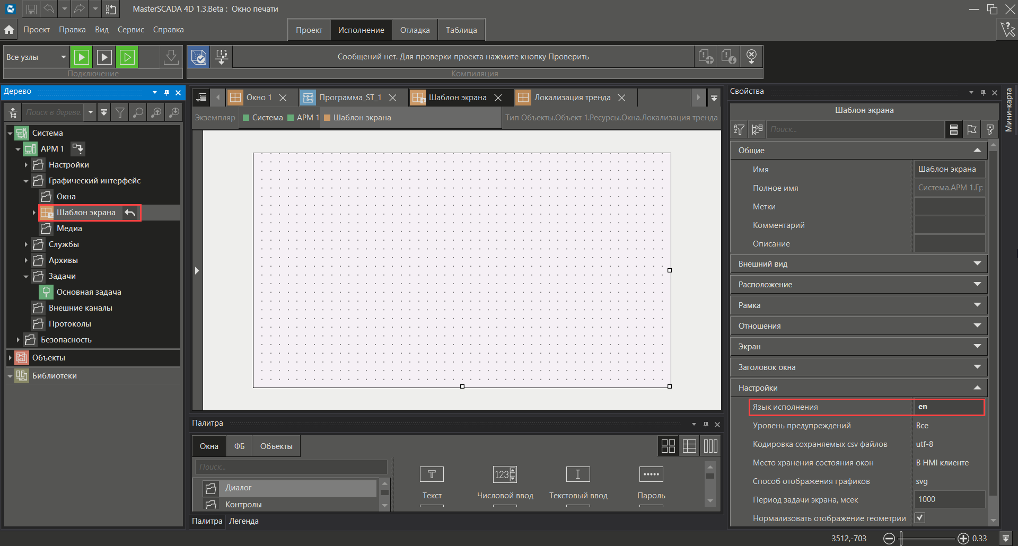Expand the Внешний вид properties section

coord(977,263)
